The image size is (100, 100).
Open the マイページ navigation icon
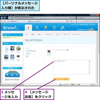28,28
